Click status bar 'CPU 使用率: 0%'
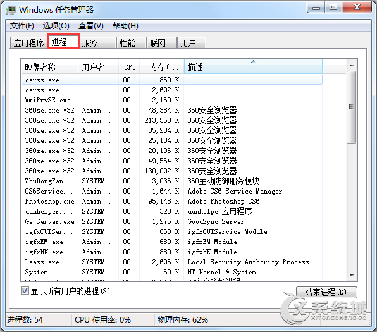The width and height of the screenshot is (377, 332). (x=102, y=320)
